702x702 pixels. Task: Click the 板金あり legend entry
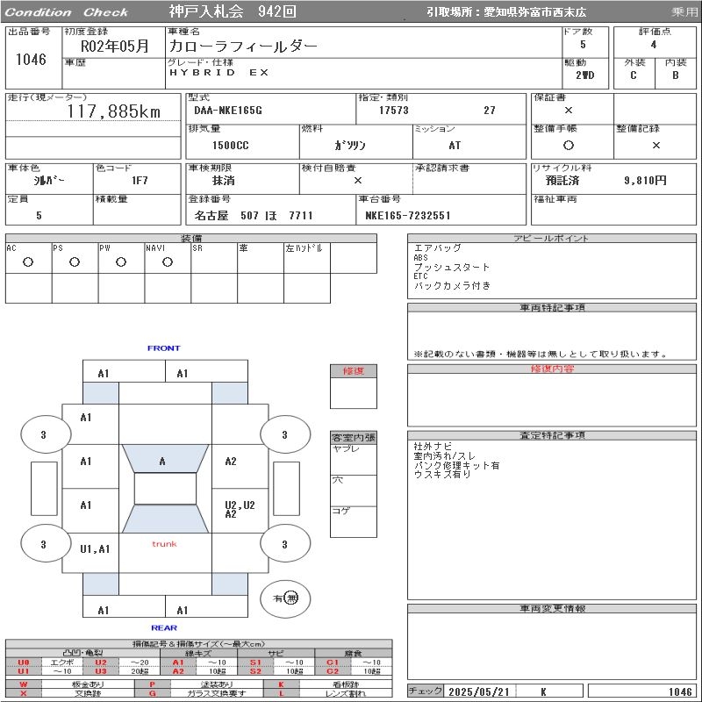[x=88, y=684]
